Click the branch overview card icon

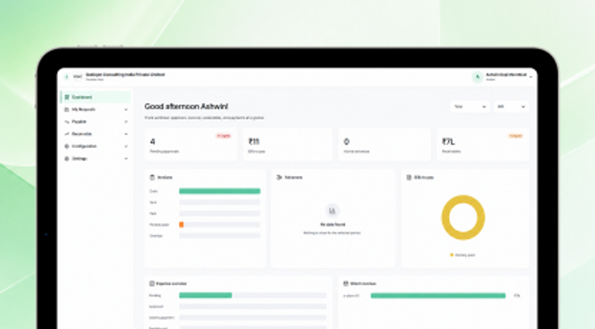pos(345,283)
